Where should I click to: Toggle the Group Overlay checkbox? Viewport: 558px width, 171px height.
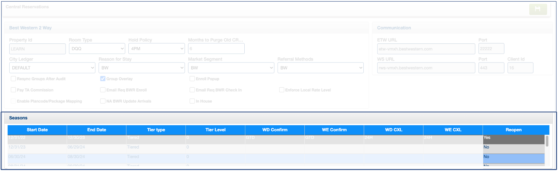pos(103,79)
